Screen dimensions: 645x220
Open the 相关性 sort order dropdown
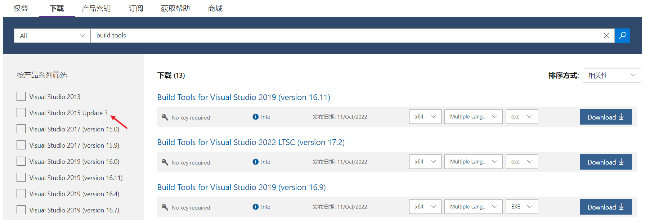(x=612, y=75)
